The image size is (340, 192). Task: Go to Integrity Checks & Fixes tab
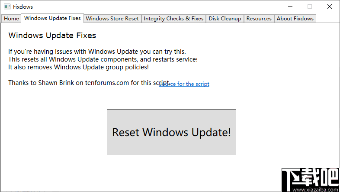pos(173,19)
